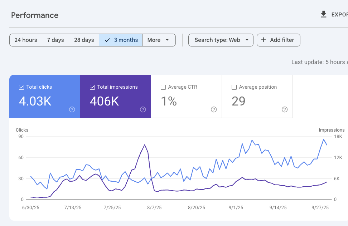This screenshot has width=348, height=226.
Task: Click the impressions peak near 8/7/25
Action: (145, 145)
